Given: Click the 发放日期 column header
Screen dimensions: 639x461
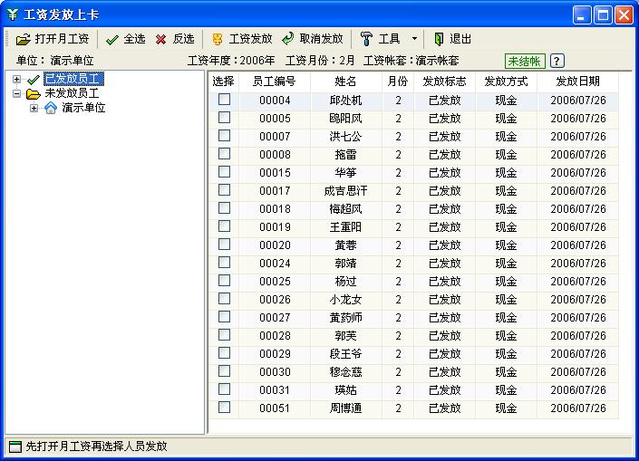Looking at the screenshot, I should tap(578, 82).
